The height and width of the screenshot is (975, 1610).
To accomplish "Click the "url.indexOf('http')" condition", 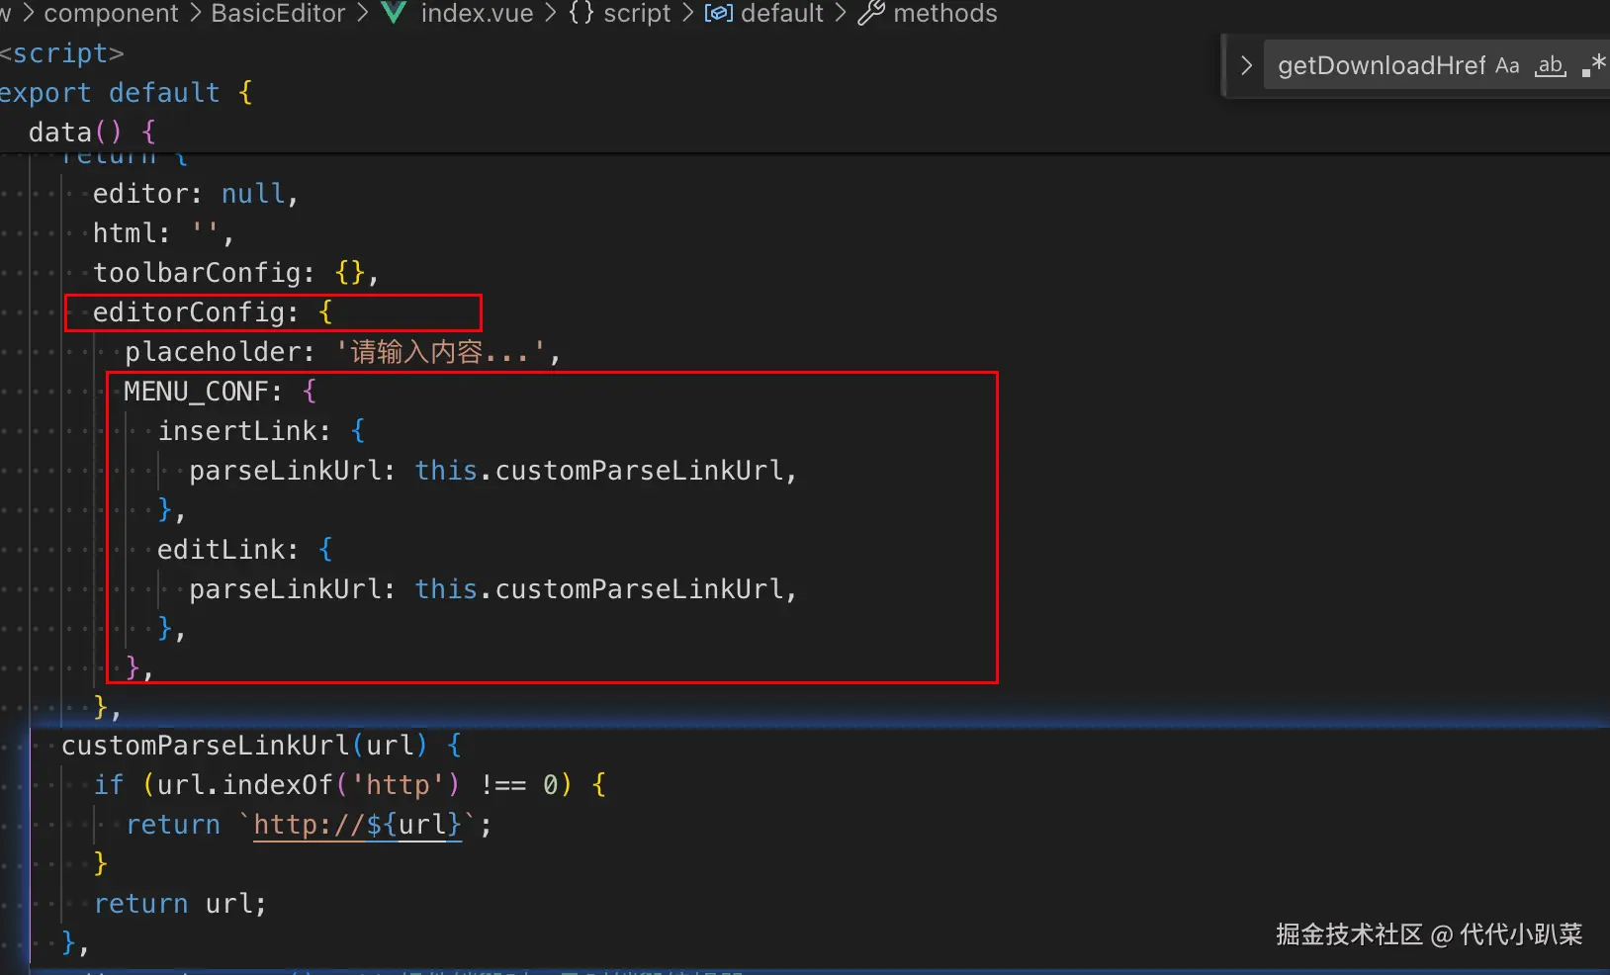I will pos(309,785).
